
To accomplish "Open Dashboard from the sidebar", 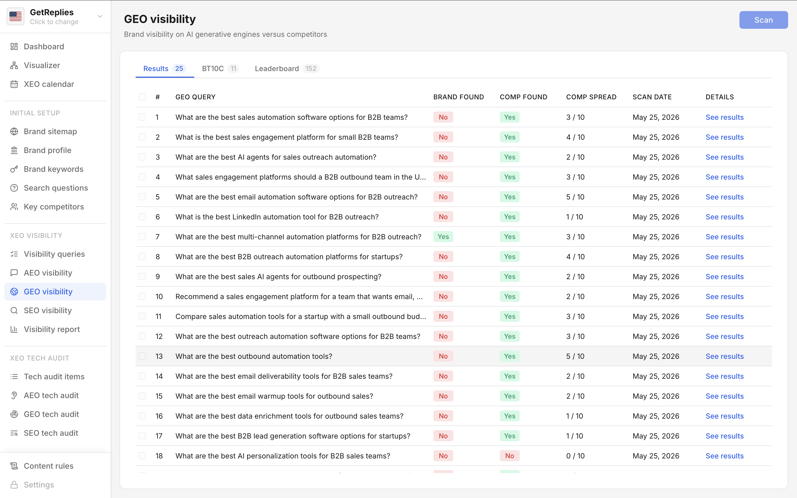I will (55, 46).
